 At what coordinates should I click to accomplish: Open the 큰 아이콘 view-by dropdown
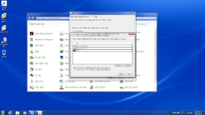point(143,24)
